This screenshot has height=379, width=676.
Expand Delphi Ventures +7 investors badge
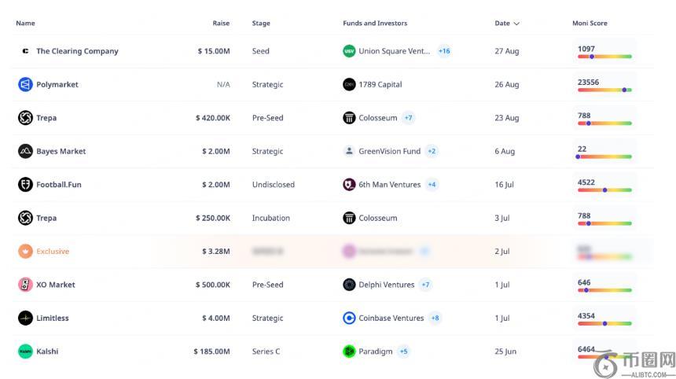(x=425, y=285)
